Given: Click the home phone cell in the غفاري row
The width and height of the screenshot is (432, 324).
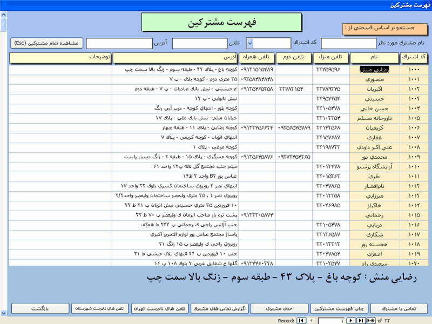Looking at the screenshot, I should (x=331, y=138).
